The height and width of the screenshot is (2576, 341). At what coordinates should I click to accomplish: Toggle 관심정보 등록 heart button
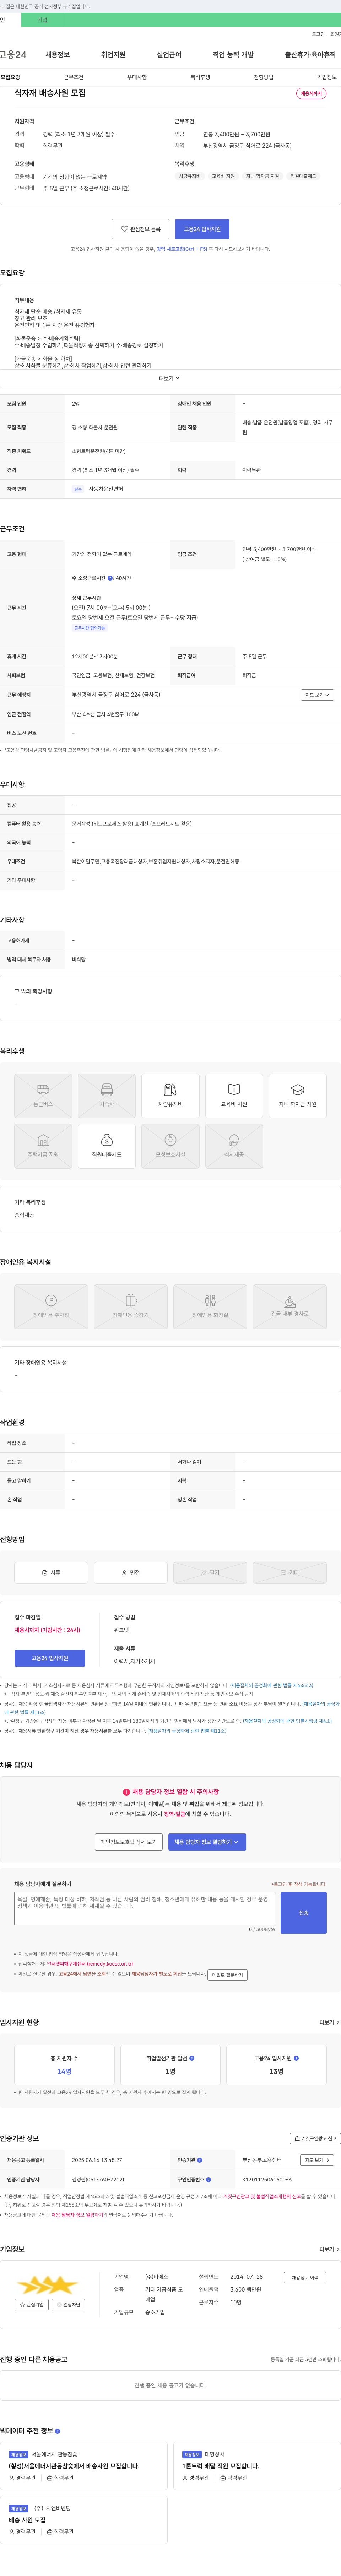click(140, 229)
